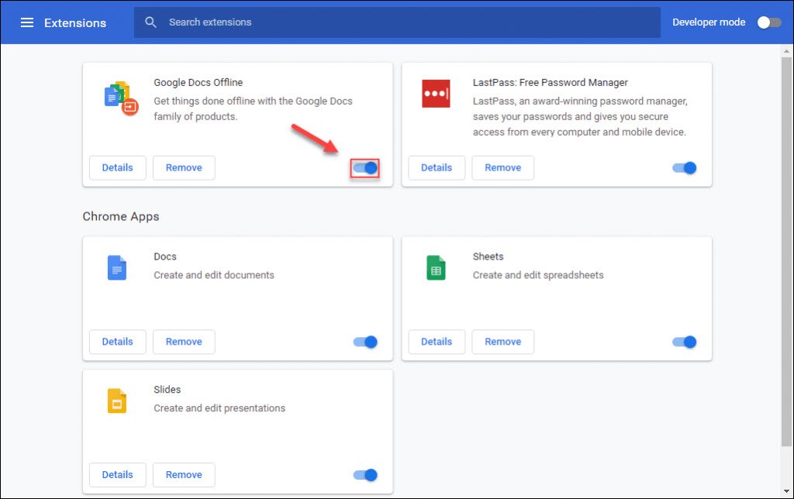Remove the LastPass extension

click(502, 168)
